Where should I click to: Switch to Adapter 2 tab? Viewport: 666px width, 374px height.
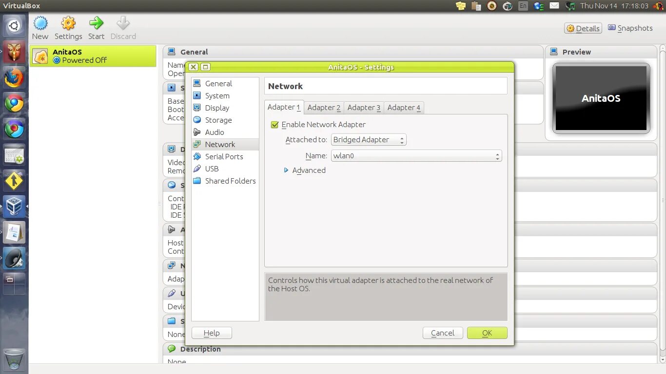click(x=324, y=108)
